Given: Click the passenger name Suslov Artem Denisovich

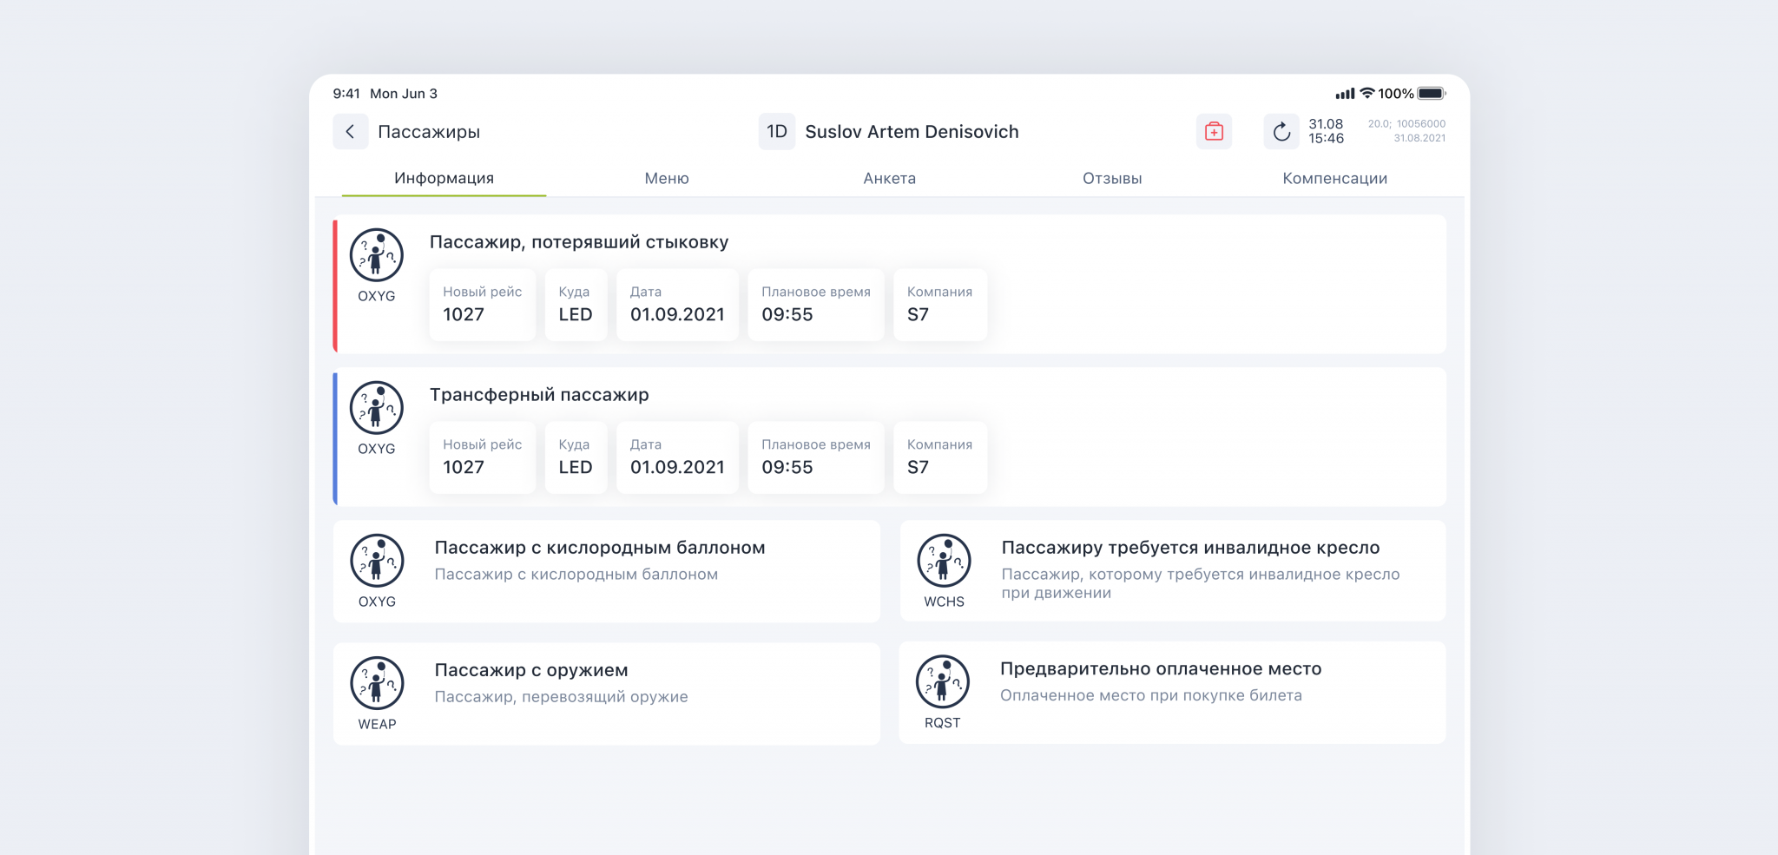Looking at the screenshot, I should pos(912,131).
